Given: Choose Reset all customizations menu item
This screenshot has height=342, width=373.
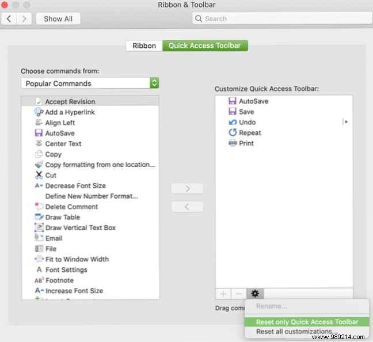Looking at the screenshot, I should pyautogui.click(x=307, y=331).
